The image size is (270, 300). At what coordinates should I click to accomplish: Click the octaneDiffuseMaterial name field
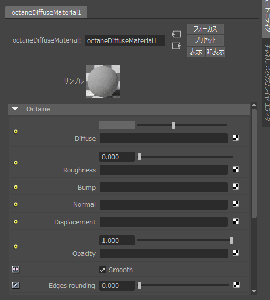125,40
